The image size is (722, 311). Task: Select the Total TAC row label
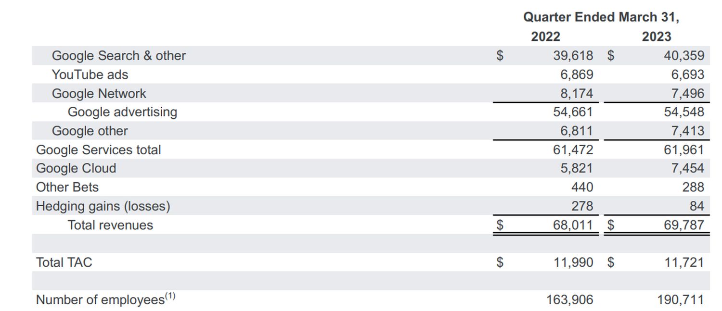[64, 262]
